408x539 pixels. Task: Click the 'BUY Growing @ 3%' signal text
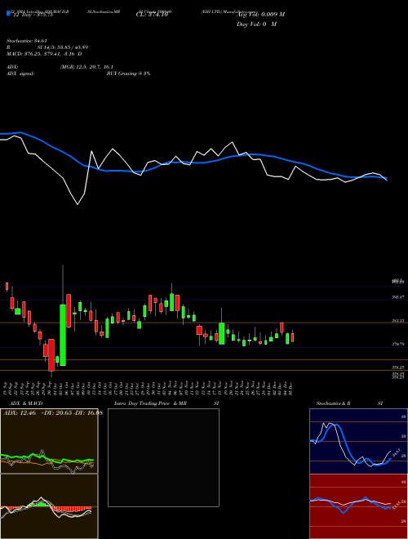click(128, 73)
